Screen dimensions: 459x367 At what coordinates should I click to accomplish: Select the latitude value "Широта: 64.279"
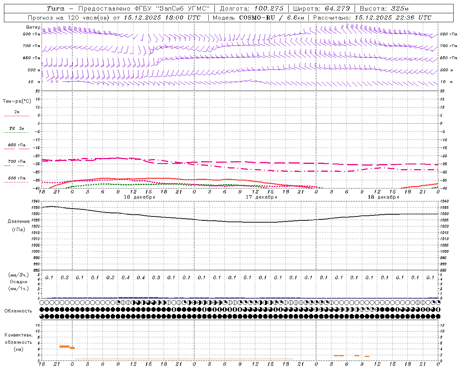click(321, 9)
